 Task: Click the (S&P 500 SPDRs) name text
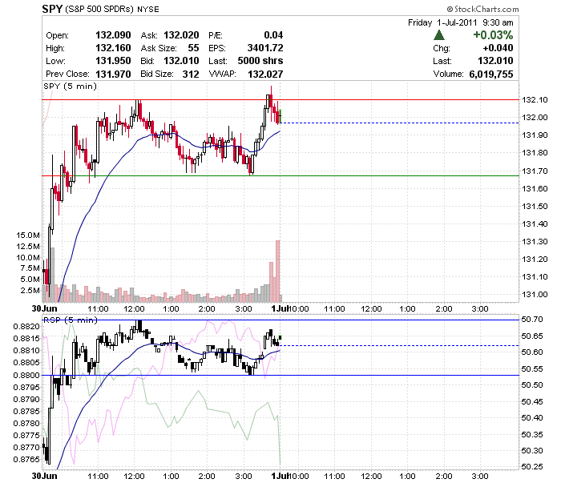(x=99, y=10)
